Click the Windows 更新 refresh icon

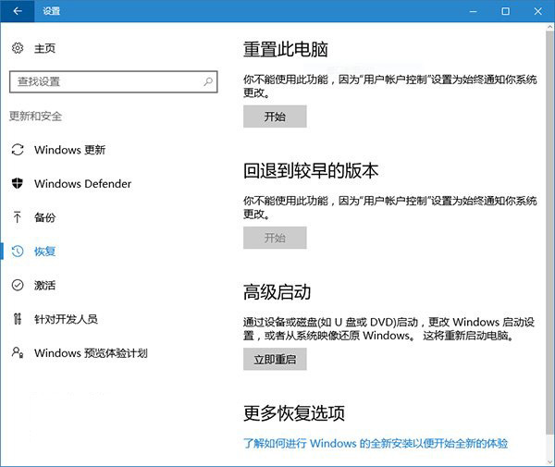click(18, 150)
